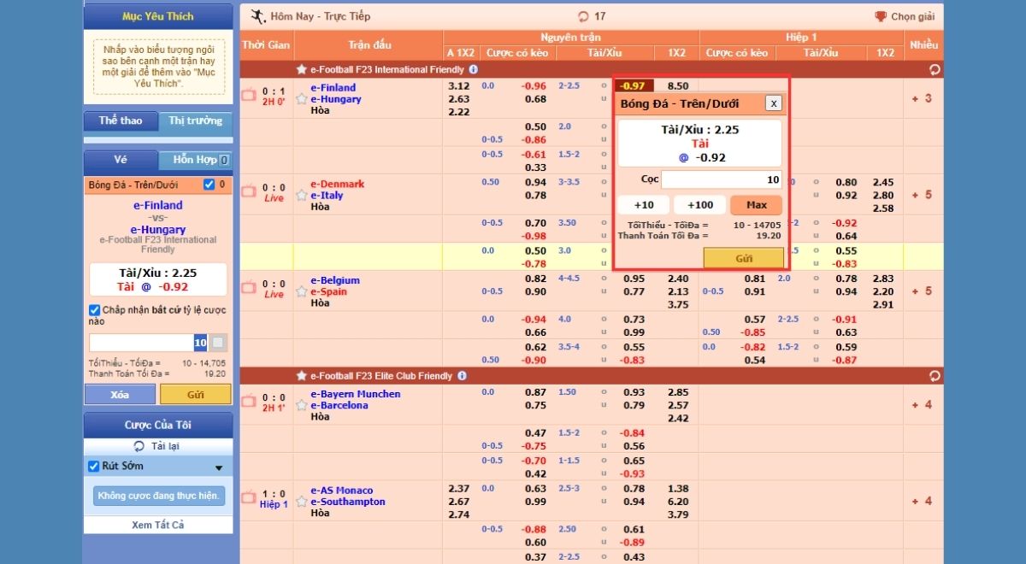The image size is (1026, 564).
Task: Add +100 to stake in popup
Action: [x=699, y=205]
